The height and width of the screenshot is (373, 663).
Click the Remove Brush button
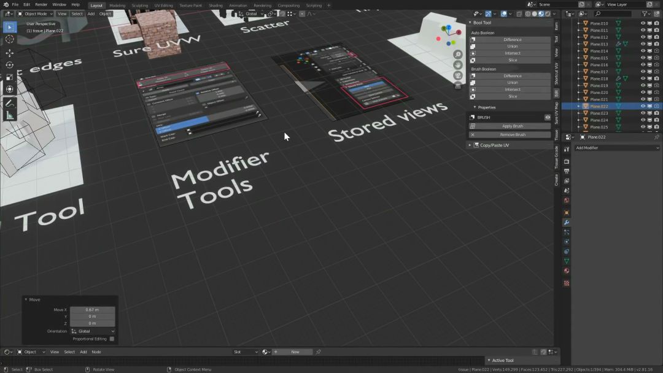click(x=510, y=135)
